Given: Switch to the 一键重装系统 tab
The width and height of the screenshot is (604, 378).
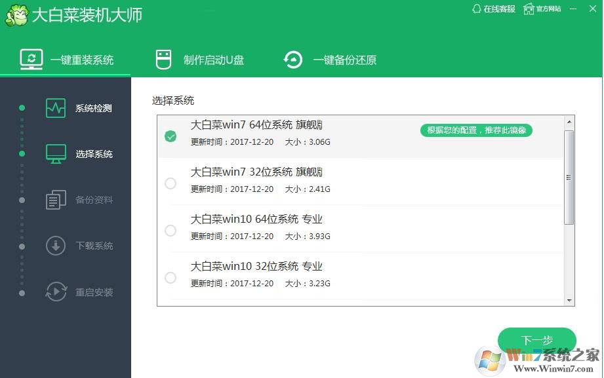Looking at the screenshot, I should pos(67,60).
